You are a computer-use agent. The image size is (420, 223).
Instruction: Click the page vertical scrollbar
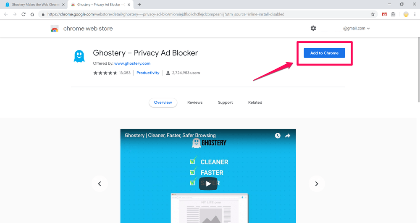[418, 70]
